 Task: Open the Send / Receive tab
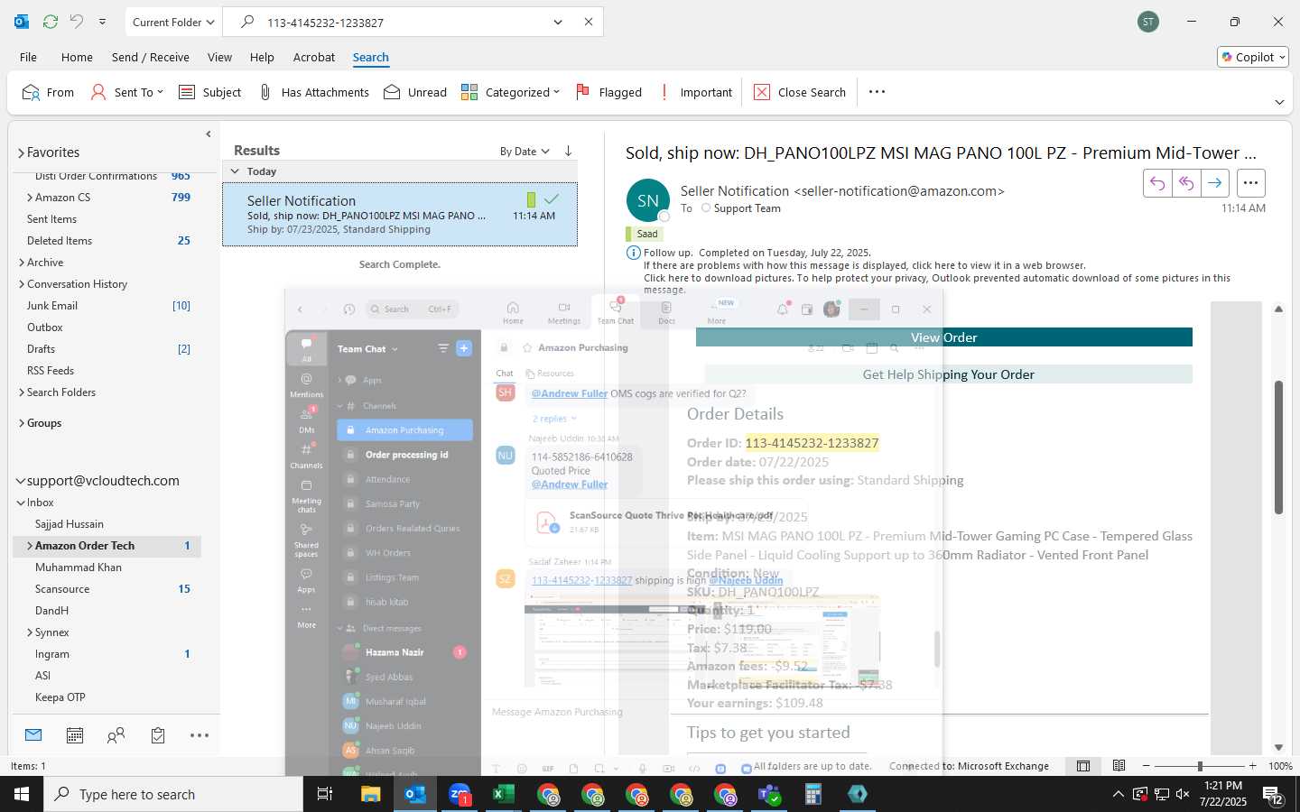tap(151, 57)
